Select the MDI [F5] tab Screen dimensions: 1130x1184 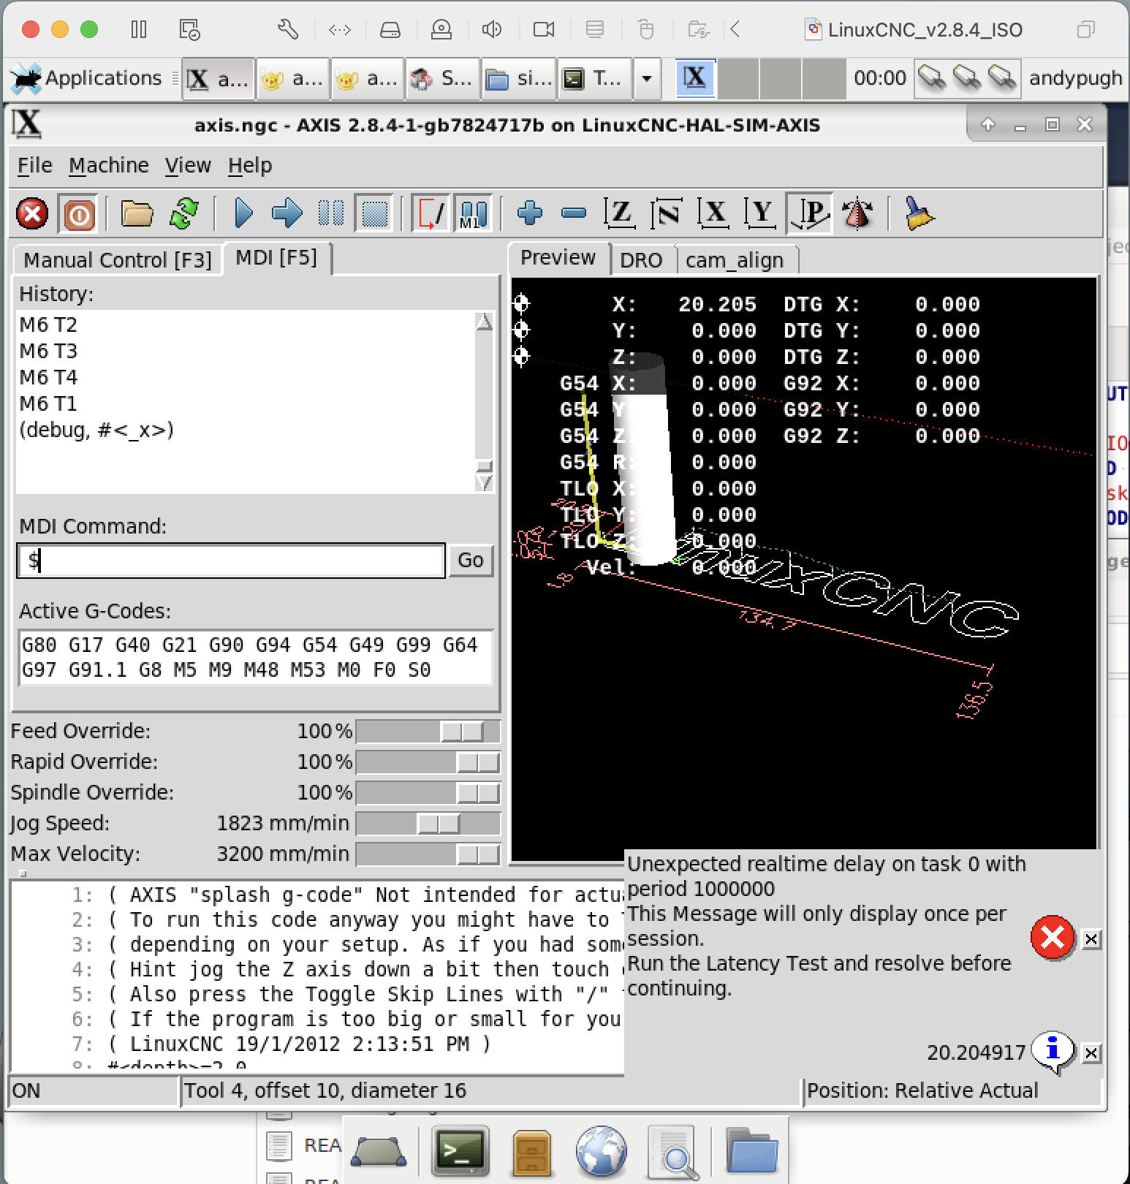276,258
